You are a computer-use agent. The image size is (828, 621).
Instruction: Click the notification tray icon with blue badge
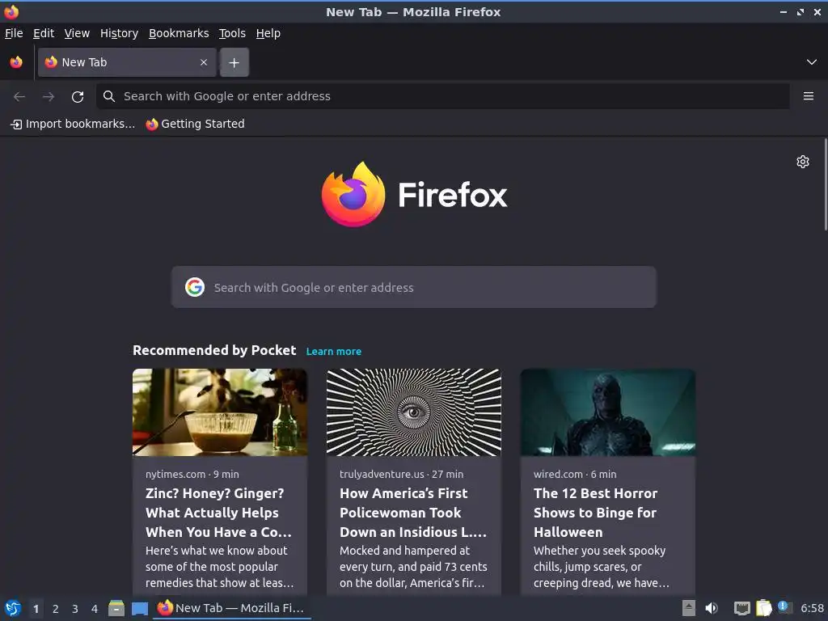784,607
